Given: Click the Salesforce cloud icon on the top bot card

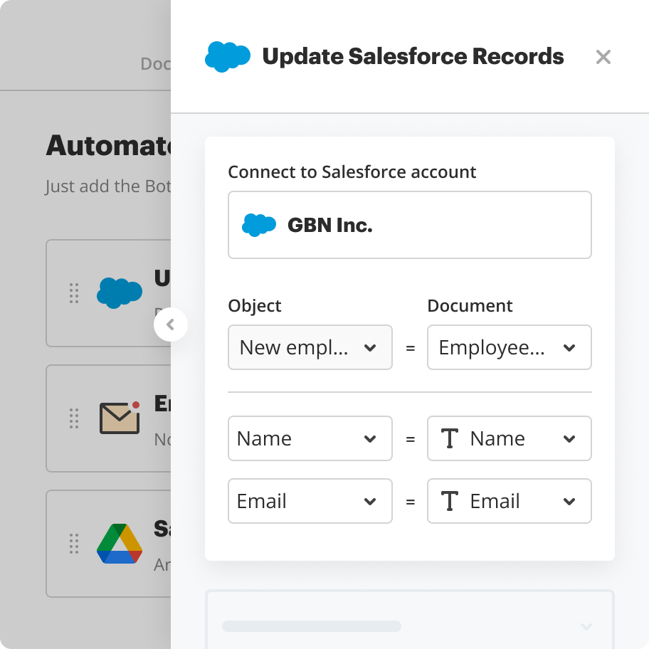Looking at the screenshot, I should point(119,293).
